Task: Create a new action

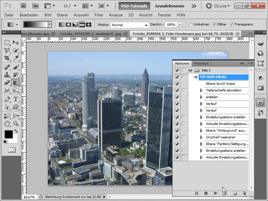Action: tap(235, 193)
